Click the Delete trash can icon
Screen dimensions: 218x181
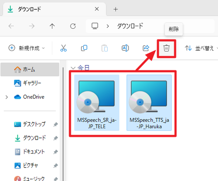point(167,48)
